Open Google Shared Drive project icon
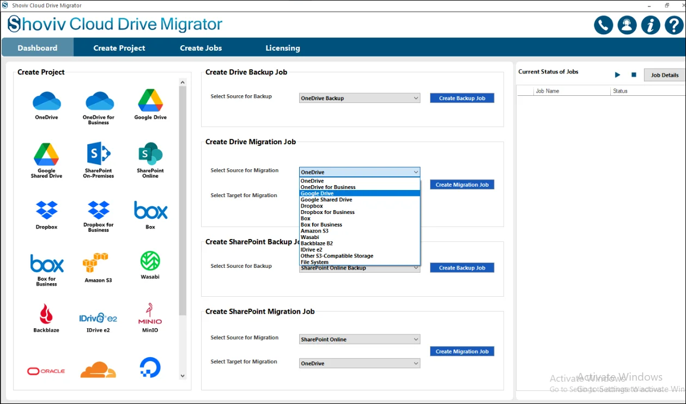The image size is (686, 404). (46, 155)
